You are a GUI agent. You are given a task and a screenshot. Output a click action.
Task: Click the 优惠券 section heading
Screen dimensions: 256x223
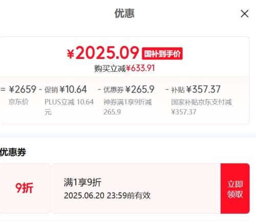[x=13, y=152]
